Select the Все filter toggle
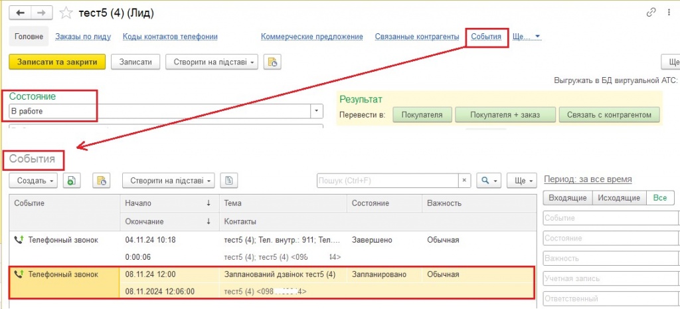 [x=659, y=198]
